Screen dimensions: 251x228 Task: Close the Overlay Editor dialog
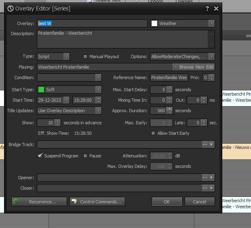click(x=216, y=8)
